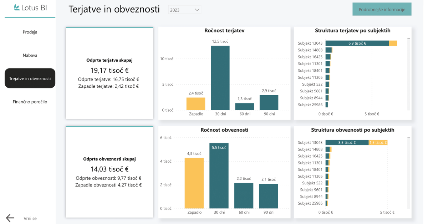Click the obveznosti subjects list scrollbar
428x224 pixels.
(409, 171)
